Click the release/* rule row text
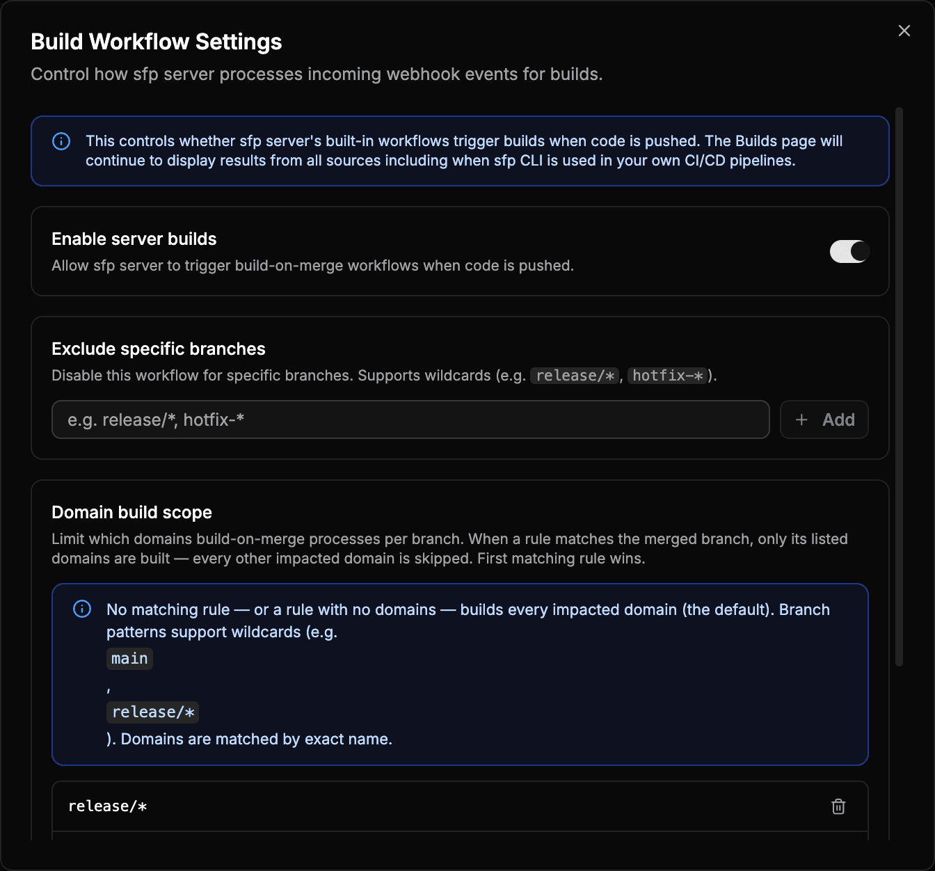The image size is (935, 871). [108, 806]
